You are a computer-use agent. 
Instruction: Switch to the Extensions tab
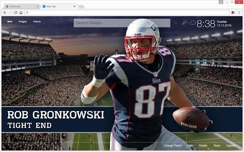tap(21, 6)
